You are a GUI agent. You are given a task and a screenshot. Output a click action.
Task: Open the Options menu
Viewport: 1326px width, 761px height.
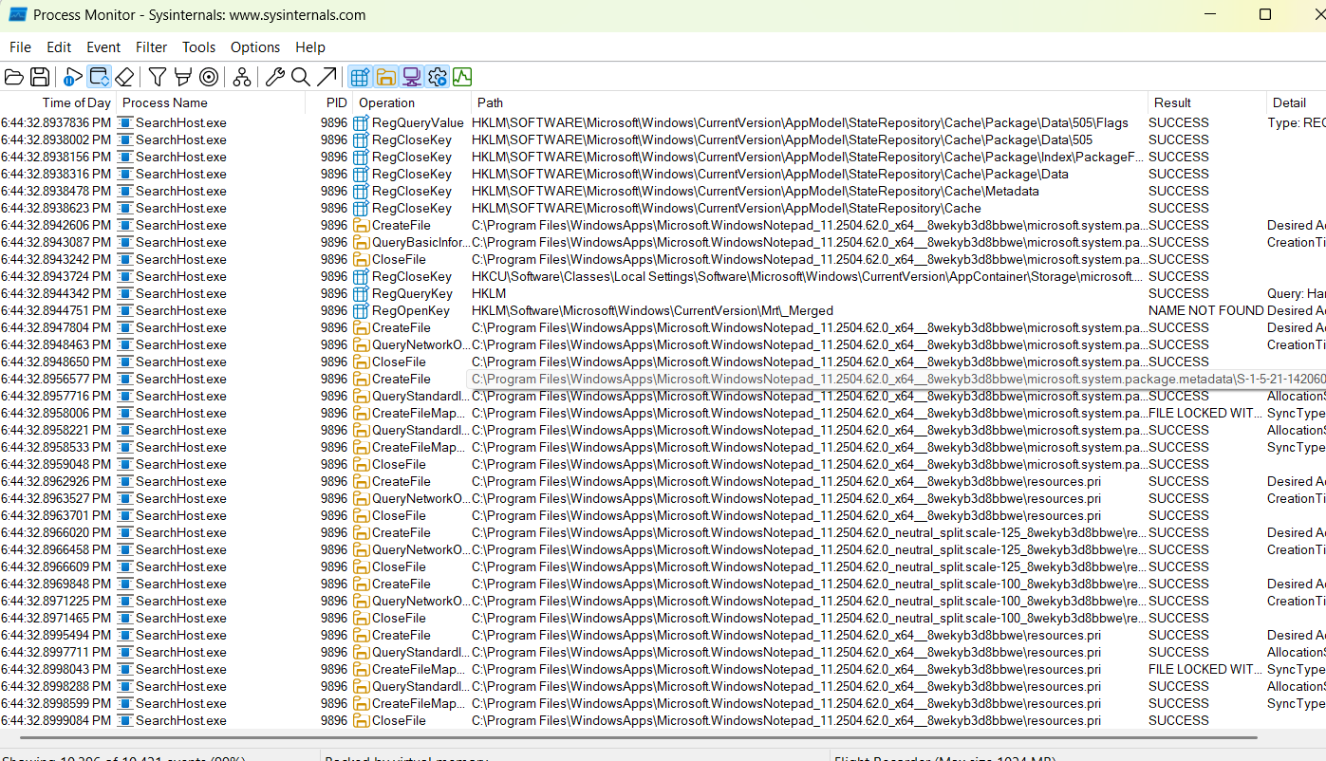(254, 46)
